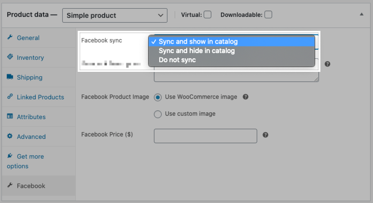The height and width of the screenshot is (203, 373).
Task: Show help for Facebook Price
Action: pyautogui.click(x=265, y=135)
